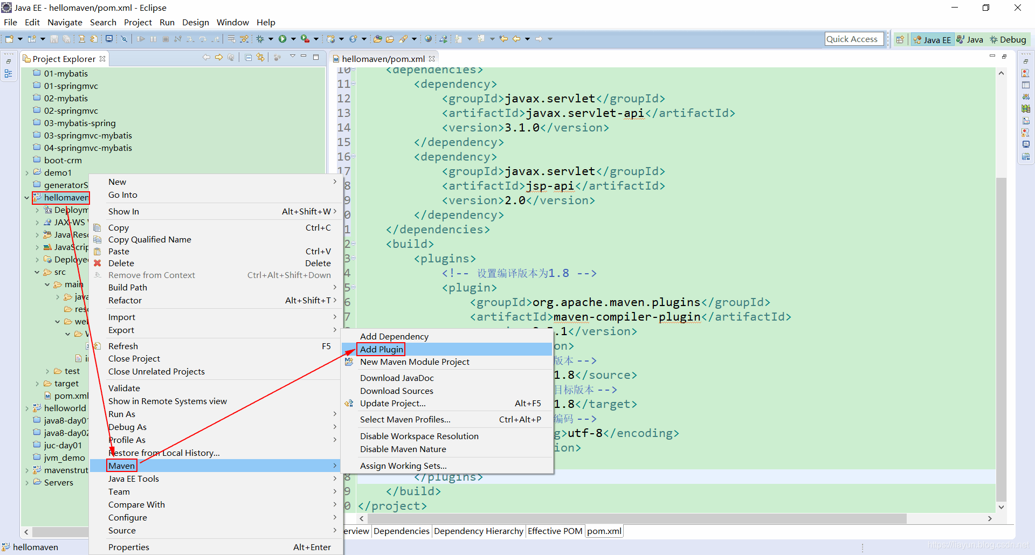
Task: Click the Open Type toolbar icon
Action: 377,39
